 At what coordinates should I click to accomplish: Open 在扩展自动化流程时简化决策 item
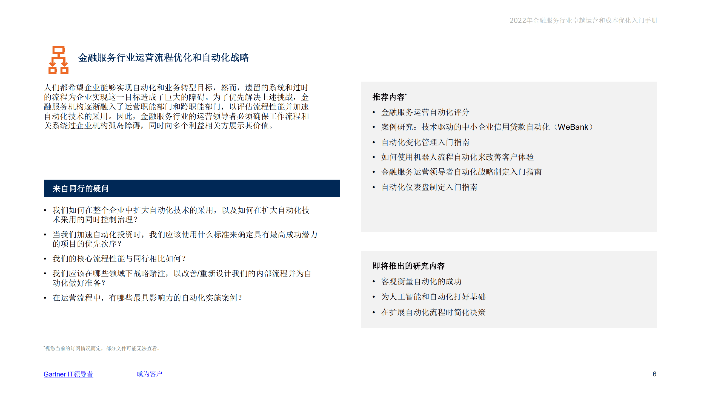click(x=433, y=312)
